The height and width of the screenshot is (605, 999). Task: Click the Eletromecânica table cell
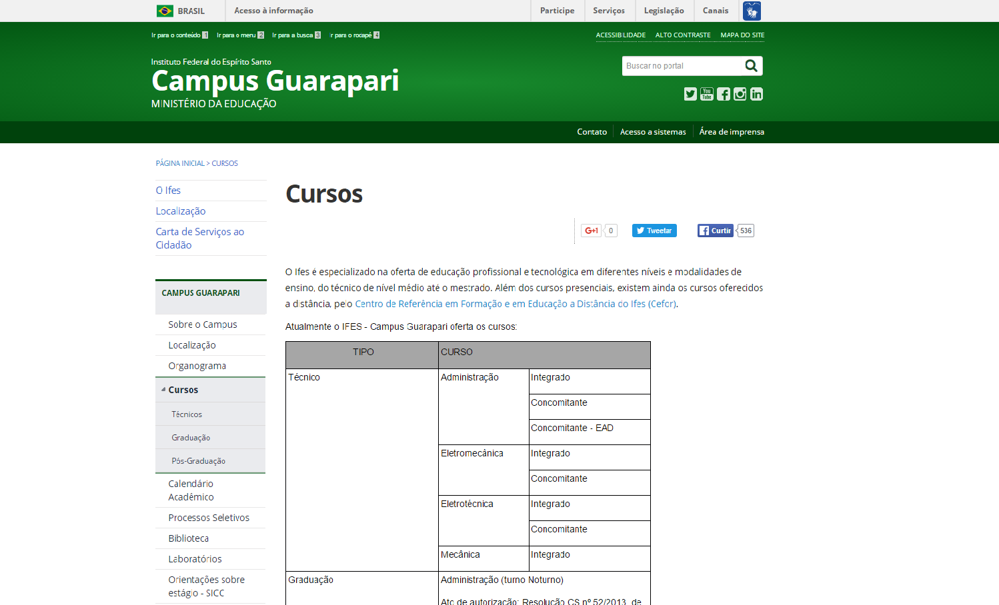[483, 470]
